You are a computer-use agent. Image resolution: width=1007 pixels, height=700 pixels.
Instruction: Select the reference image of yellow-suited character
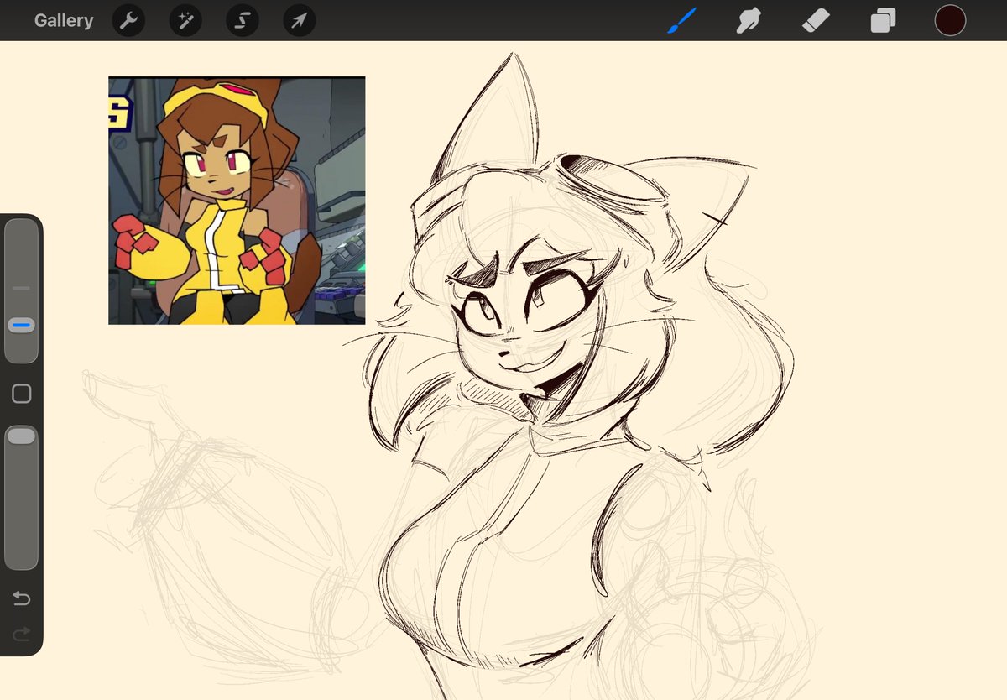click(x=237, y=201)
